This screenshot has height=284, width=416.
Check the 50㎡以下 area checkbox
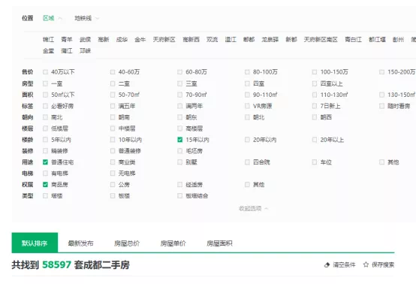coord(45,95)
